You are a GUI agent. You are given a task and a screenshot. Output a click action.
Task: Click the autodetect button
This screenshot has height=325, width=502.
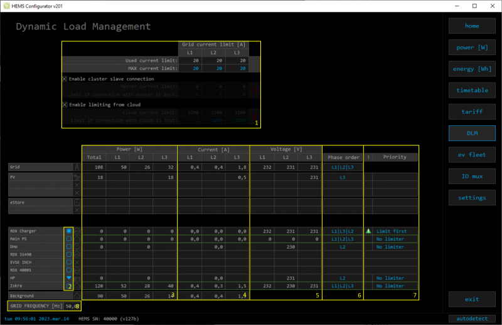point(472,318)
